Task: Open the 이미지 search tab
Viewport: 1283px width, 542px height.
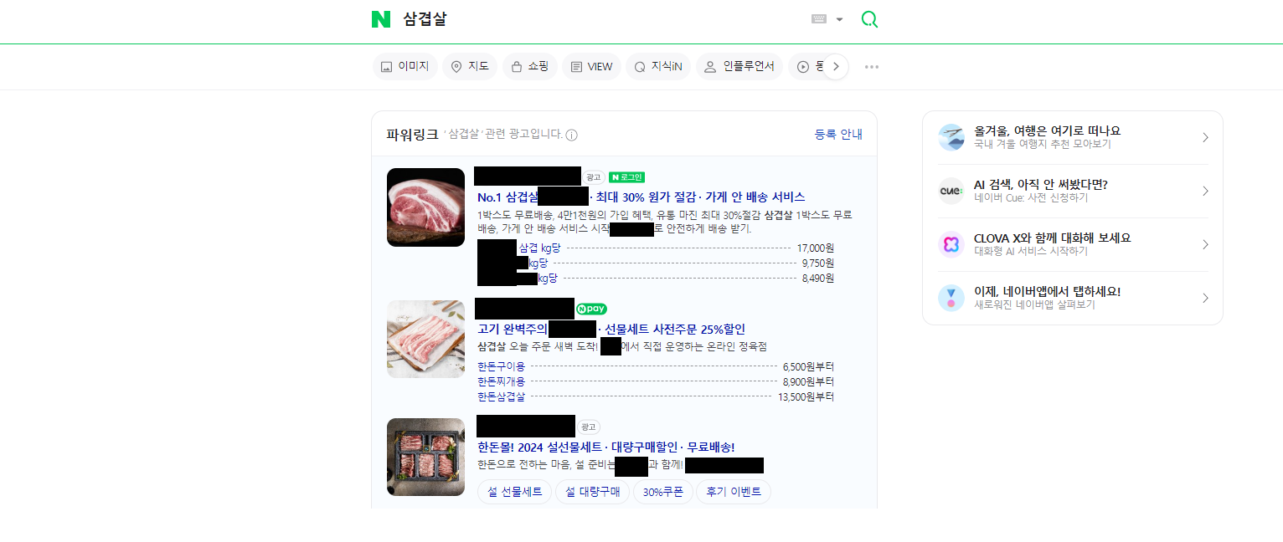Action: click(404, 67)
